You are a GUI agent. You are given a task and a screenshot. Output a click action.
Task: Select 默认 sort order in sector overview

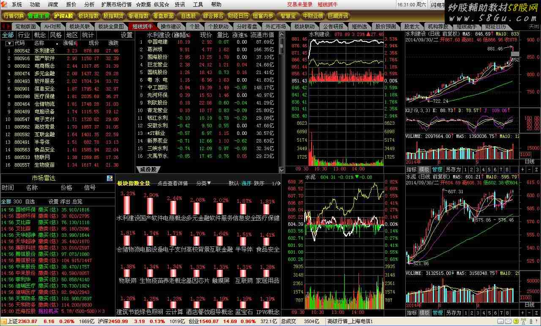tap(234, 184)
